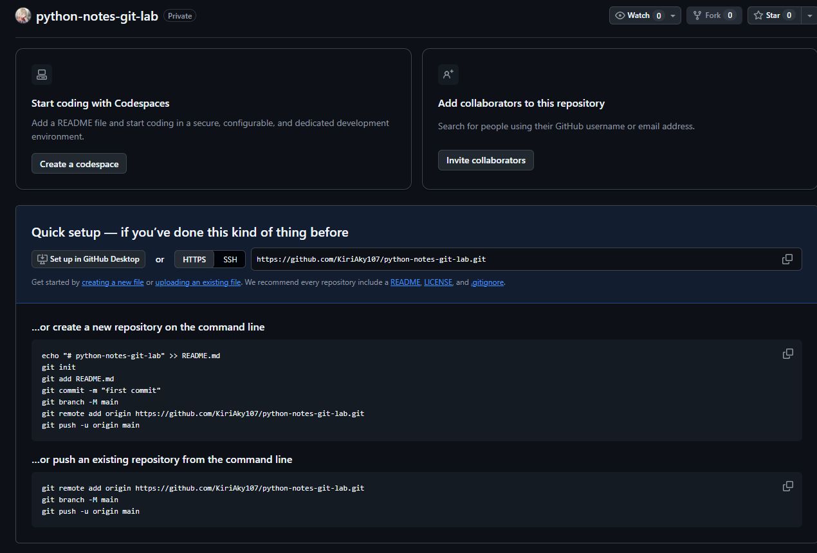
Task: Click the 'git init' command line
Action: [x=59, y=367]
